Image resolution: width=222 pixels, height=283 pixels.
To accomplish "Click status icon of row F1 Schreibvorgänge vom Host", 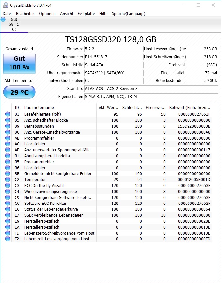I will click(8, 233).
